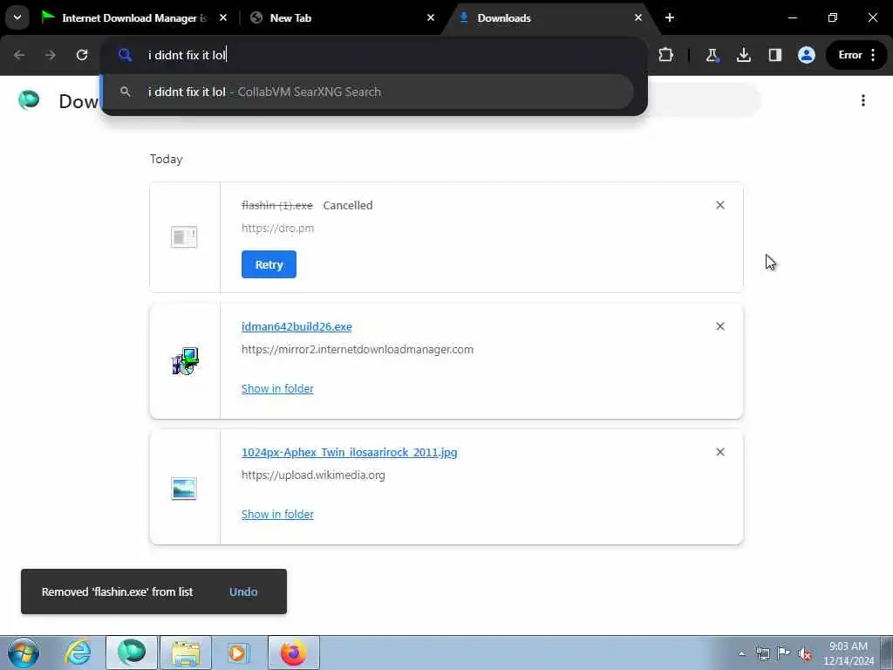The image size is (893, 670).
Task: Click the network tray icon
Action: [762, 653]
